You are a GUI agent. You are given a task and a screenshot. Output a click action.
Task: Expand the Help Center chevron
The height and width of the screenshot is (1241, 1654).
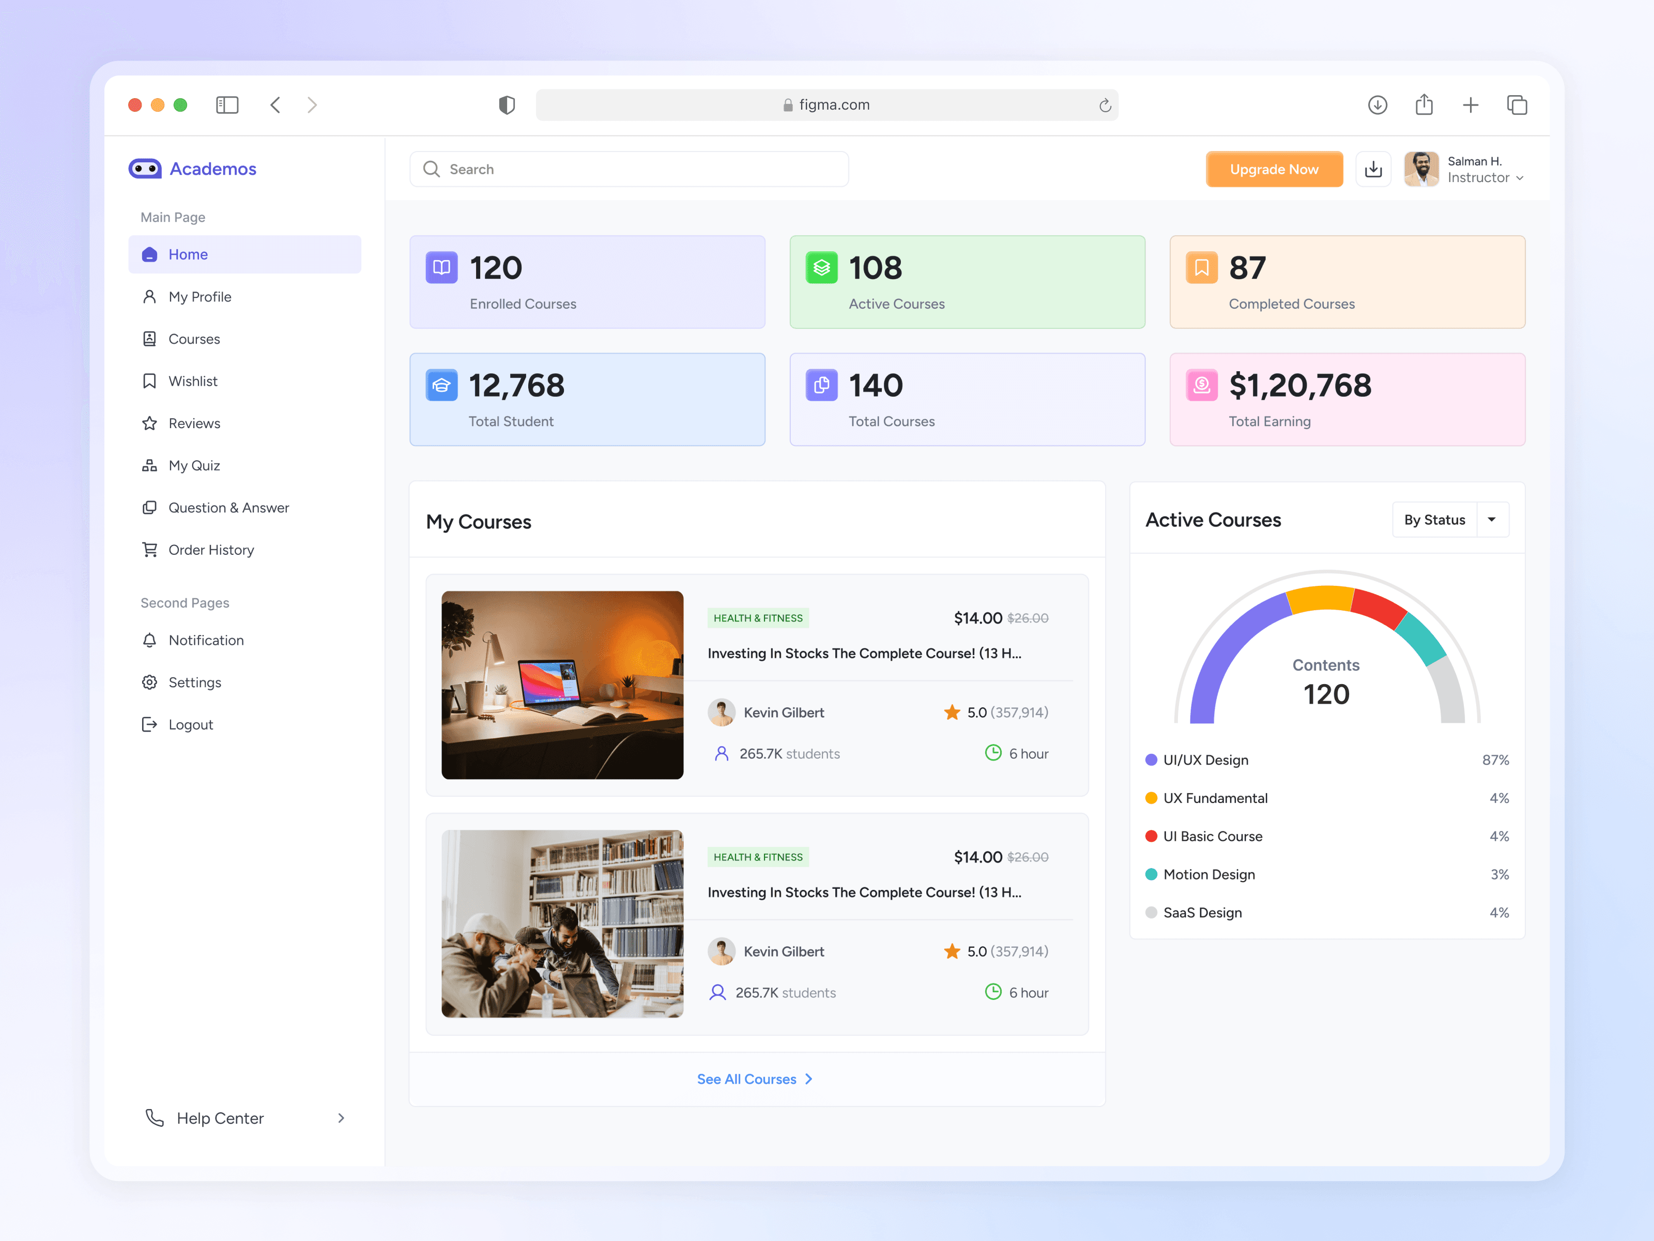pos(341,1117)
